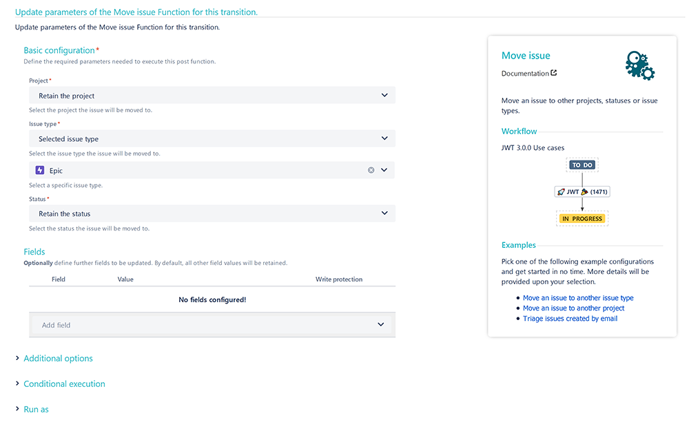Click the purple Epic lightning icon
The image size is (689, 422).
(40, 170)
